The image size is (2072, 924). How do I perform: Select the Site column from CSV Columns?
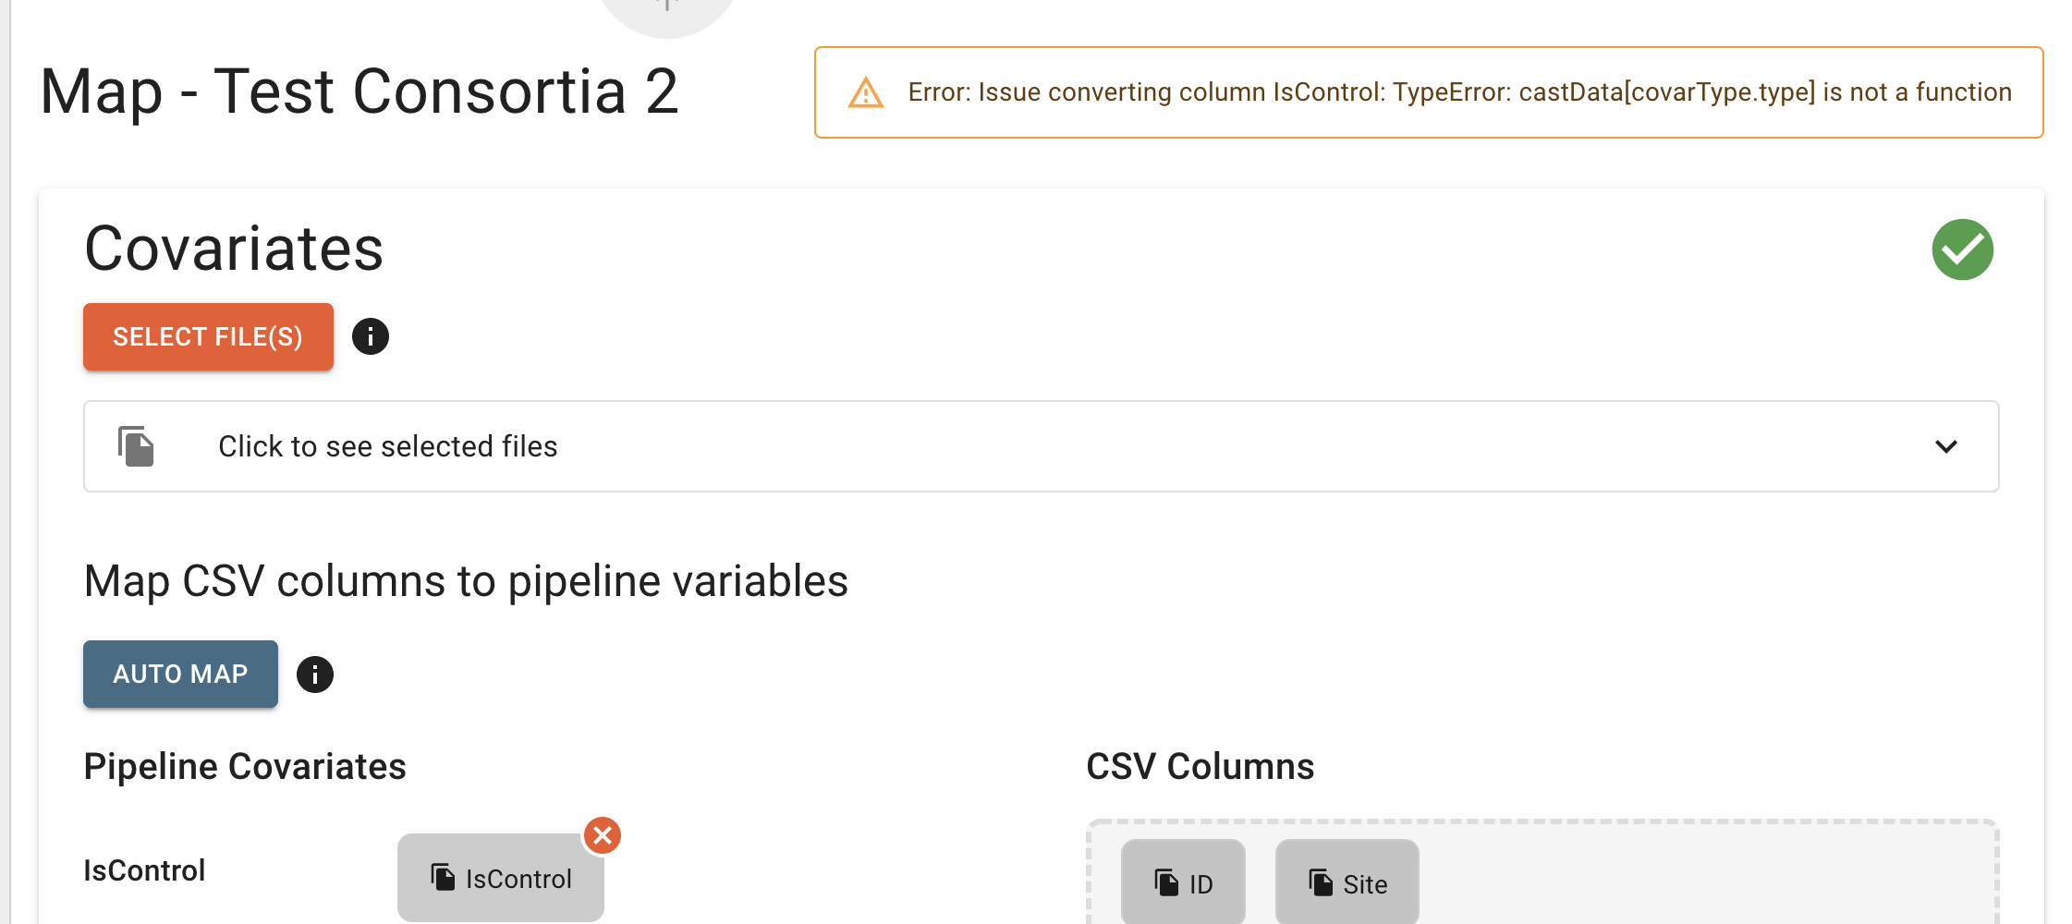[1347, 882]
